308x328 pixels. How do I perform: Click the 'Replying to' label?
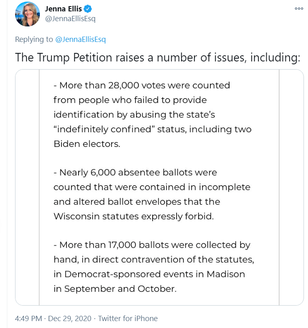tap(34, 39)
